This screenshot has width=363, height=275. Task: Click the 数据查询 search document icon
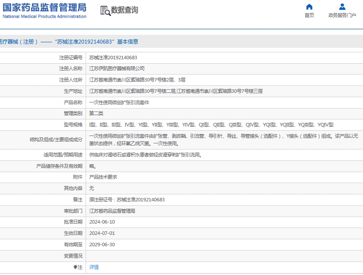[x=105, y=10]
